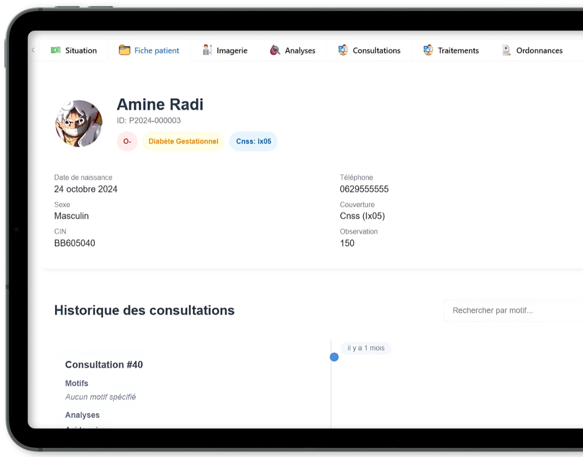The width and height of the screenshot is (583, 457).
Task: Switch to the Traitements tab
Action: click(451, 50)
